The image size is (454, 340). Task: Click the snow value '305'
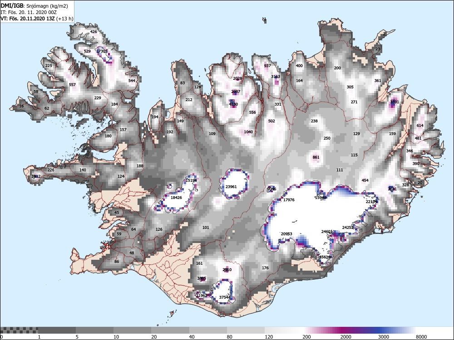coord(350,87)
